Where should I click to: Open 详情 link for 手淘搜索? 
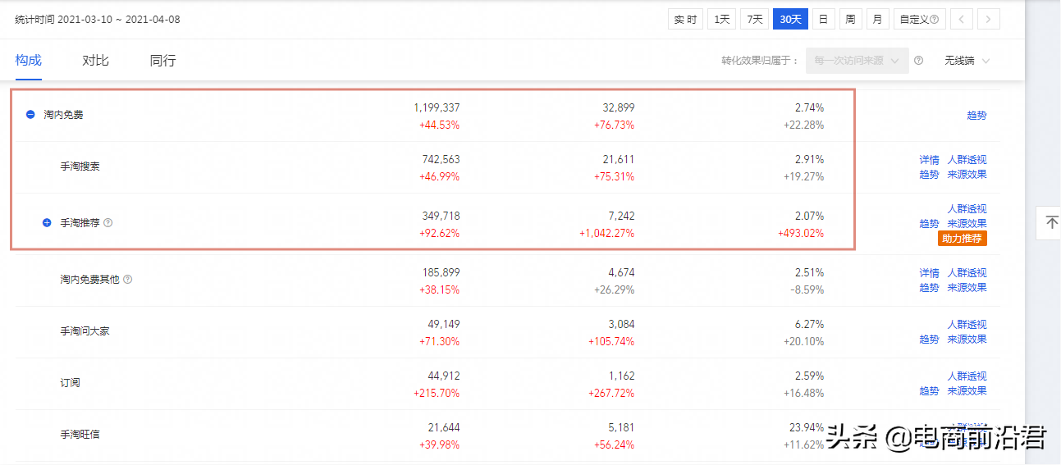pyautogui.click(x=929, y=160)
